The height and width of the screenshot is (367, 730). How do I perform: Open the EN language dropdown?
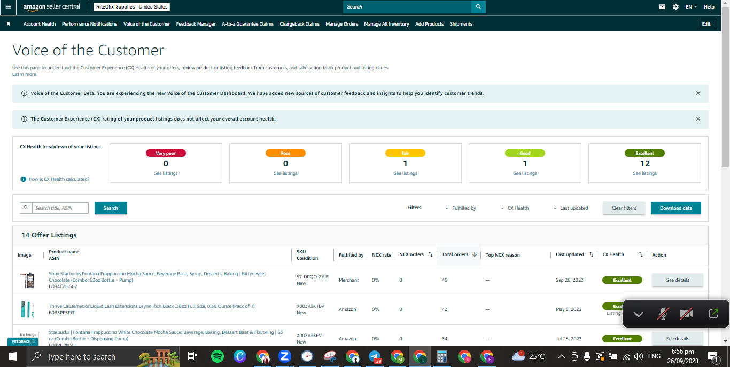pyautogui.click(x=692, y=7)
